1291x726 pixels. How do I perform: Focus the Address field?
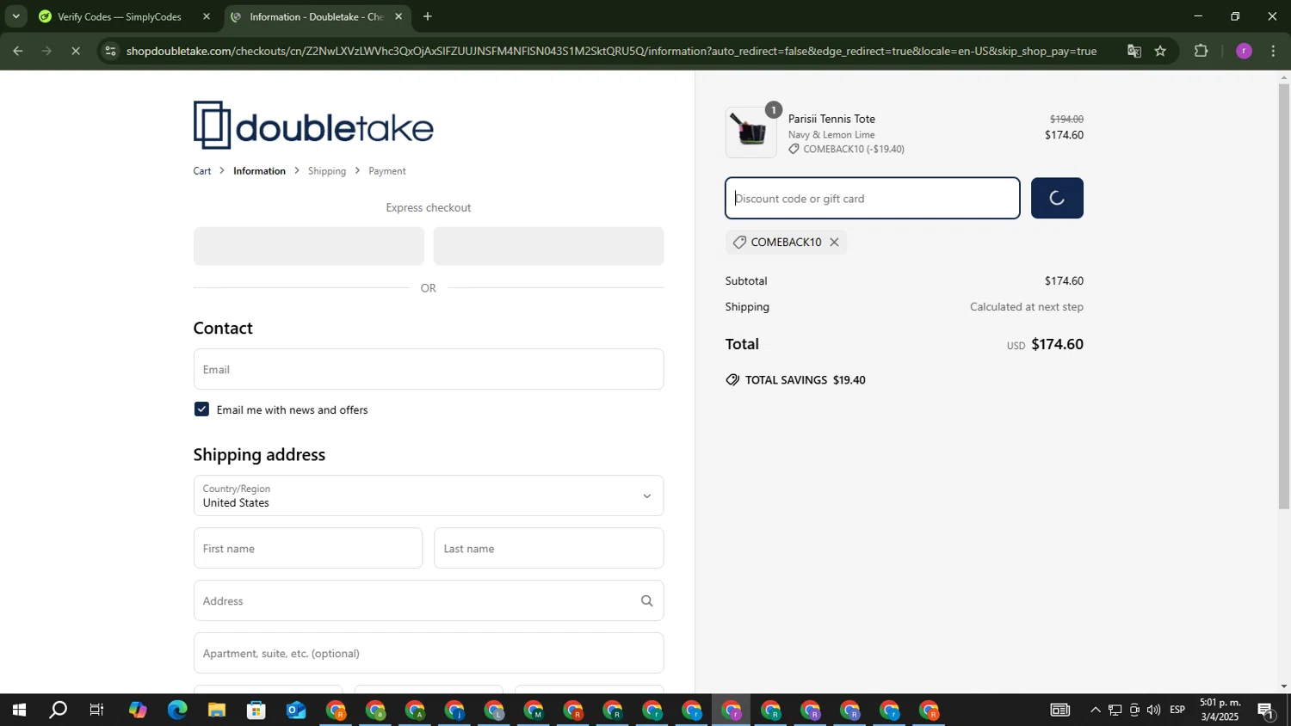429,600
